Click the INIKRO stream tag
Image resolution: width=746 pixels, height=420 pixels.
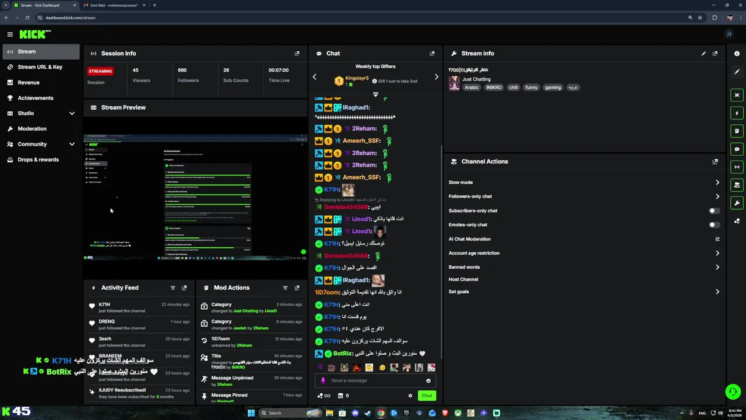494,87
